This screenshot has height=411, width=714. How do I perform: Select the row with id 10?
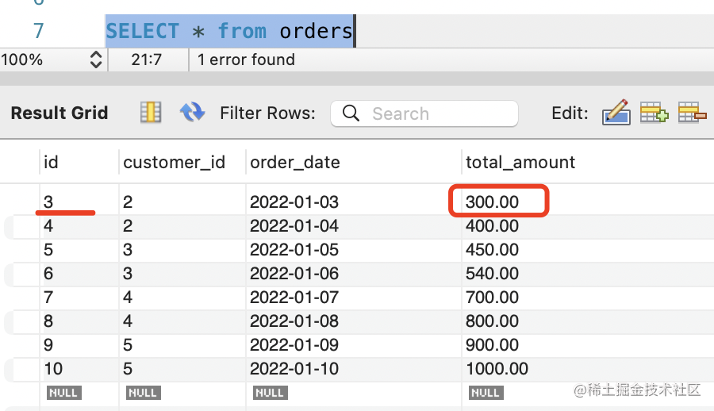(53, 369)
